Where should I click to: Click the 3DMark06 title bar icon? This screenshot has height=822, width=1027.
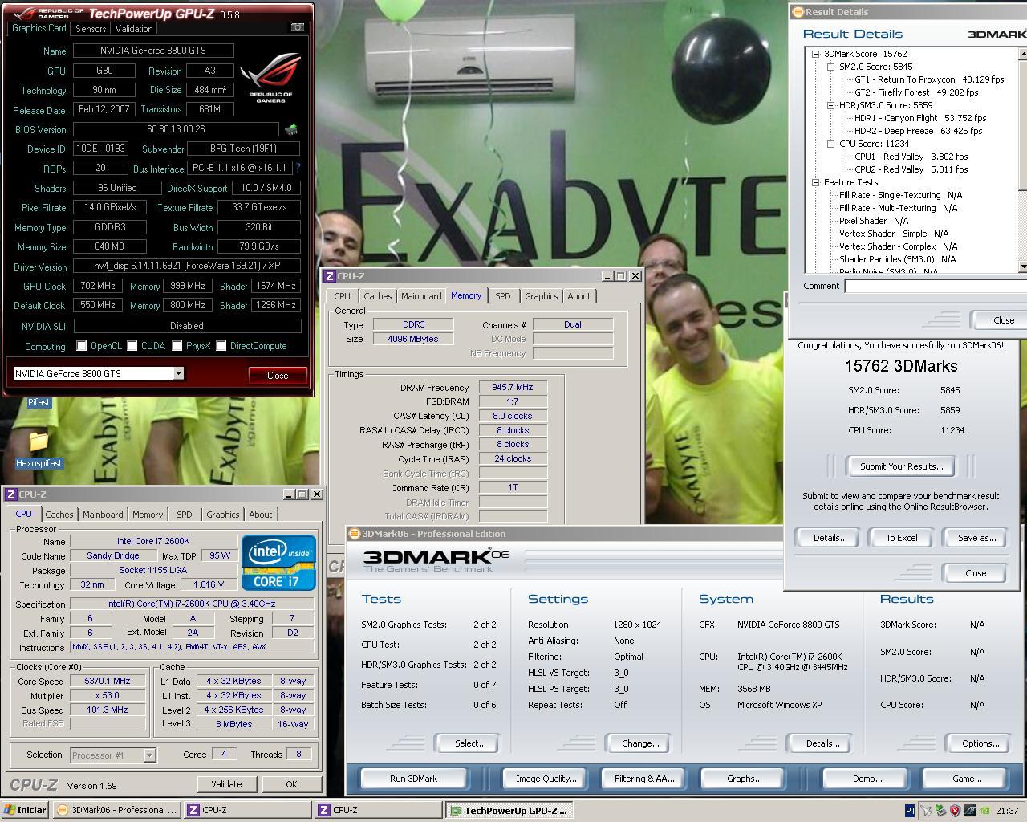coord(355,534)
